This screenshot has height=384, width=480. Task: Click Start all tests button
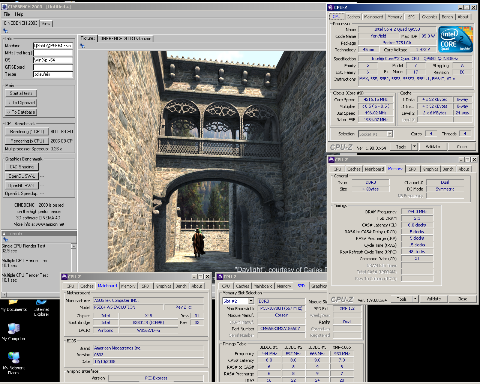(x=21, y=93)
